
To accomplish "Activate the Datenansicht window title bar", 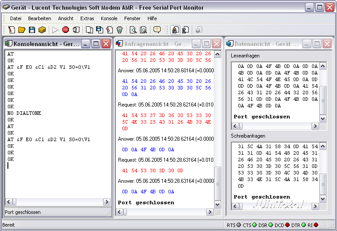I will point(263,44).
